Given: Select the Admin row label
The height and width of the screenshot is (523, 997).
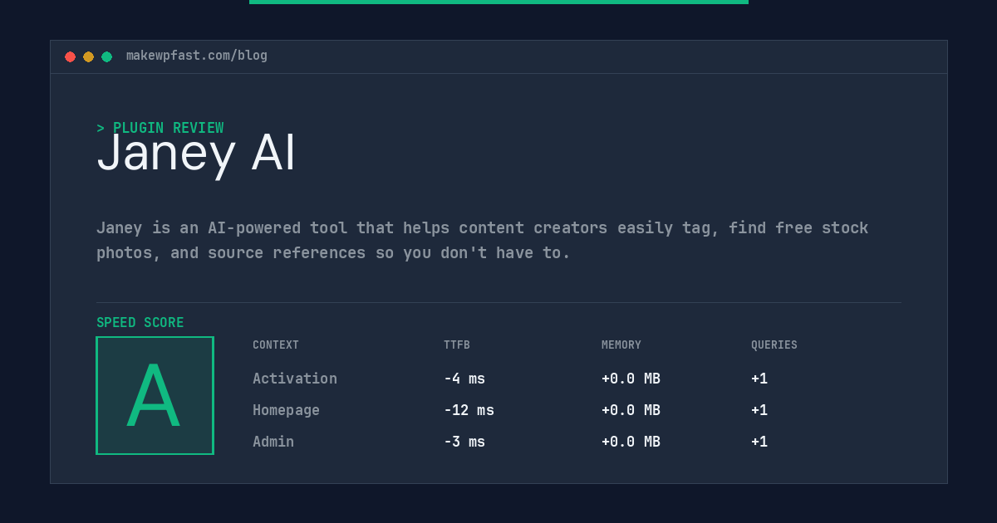Looking at the screenshot, I should click(273, 442).
